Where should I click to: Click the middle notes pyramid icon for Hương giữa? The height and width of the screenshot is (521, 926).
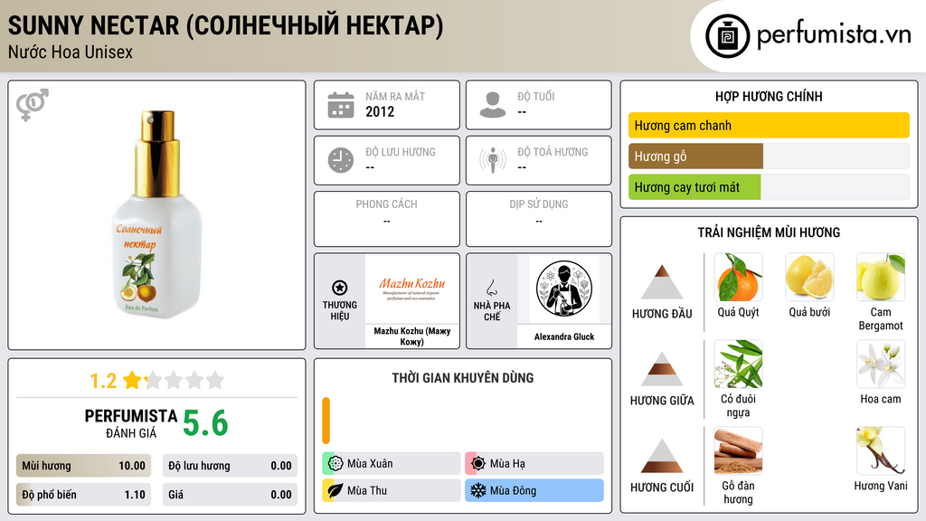click(x=662, y=369)
